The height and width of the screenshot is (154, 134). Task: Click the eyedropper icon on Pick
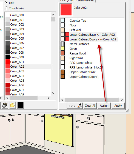point(80,106)
